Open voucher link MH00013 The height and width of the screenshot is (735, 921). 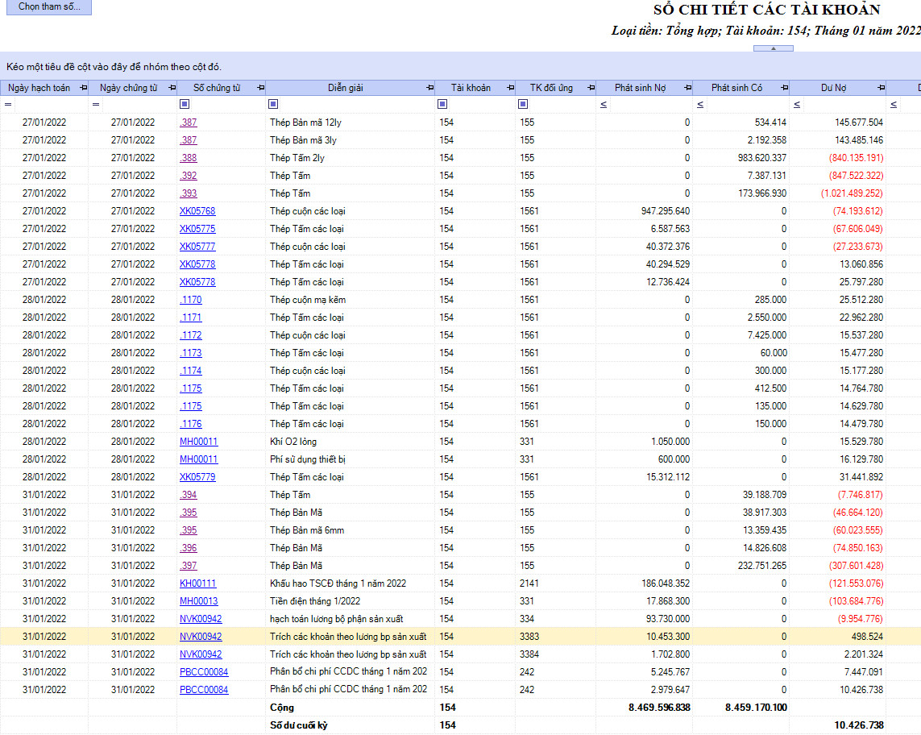click(198, 601)
